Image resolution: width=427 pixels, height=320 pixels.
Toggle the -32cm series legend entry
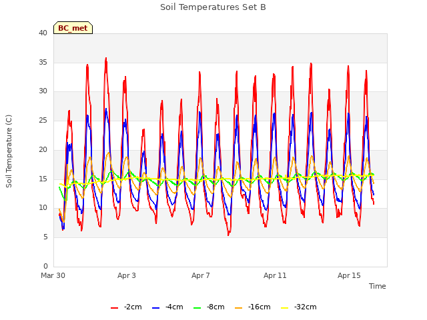(298, 307)
